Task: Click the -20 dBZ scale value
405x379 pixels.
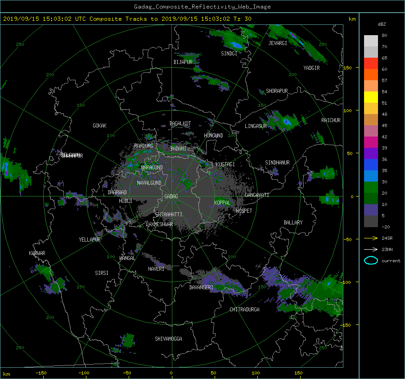Action: [x=386, y=227]
